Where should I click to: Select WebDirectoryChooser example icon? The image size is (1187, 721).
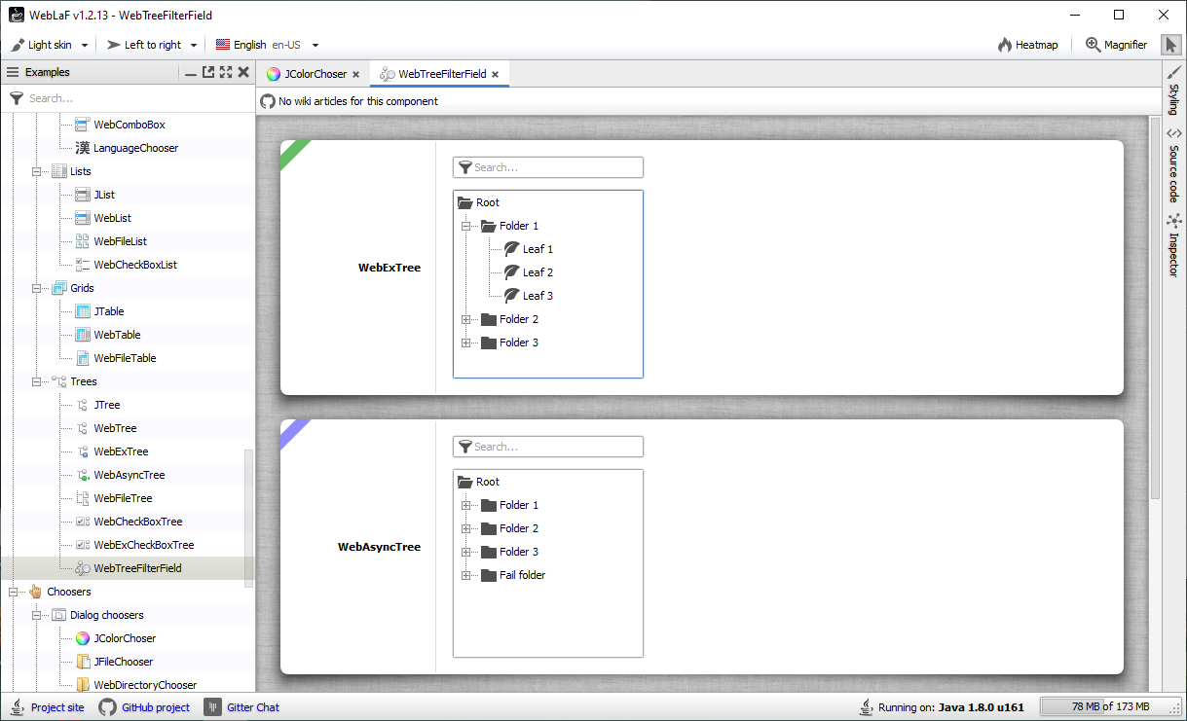(x=83, y=685)
